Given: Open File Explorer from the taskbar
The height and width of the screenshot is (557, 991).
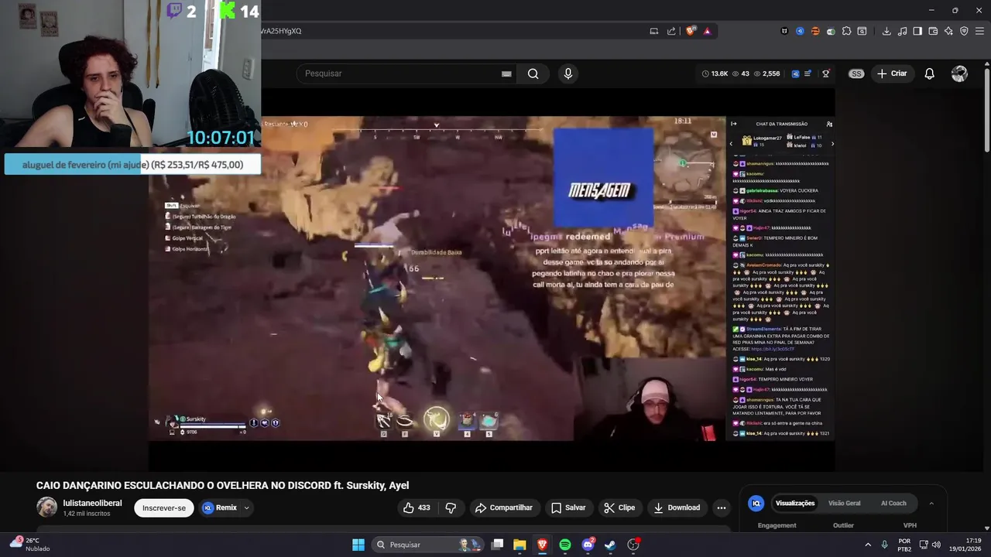Looking at the screenshot, I should click(520, 545).
